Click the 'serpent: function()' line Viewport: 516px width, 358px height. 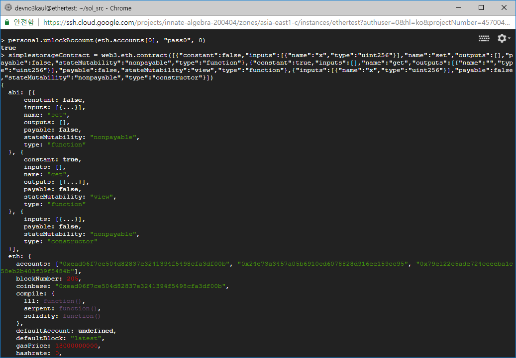click(62, 308)
